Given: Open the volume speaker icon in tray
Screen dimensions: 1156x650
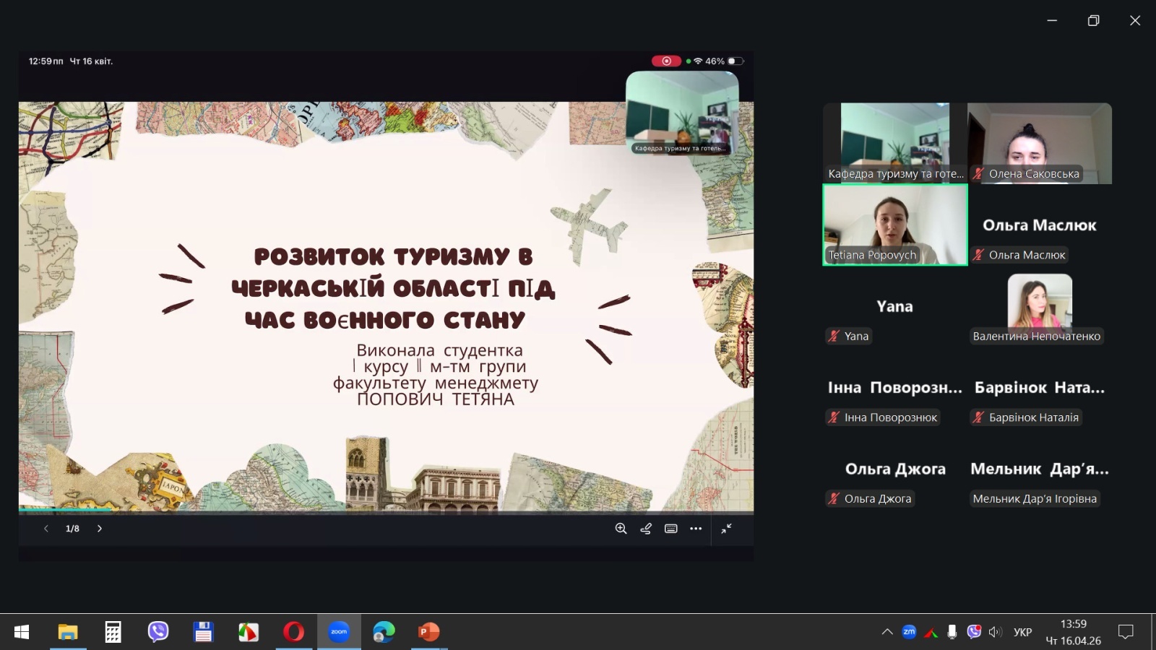Looking at the screenshot, I should [x=995, y=632].
